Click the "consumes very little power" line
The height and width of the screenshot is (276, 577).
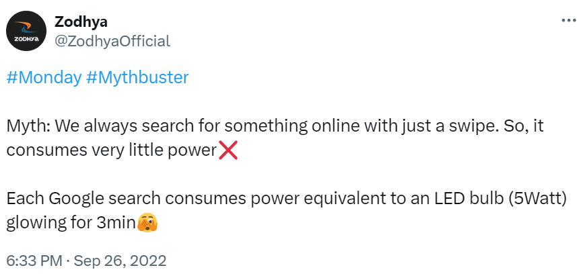tap(111, 151)
